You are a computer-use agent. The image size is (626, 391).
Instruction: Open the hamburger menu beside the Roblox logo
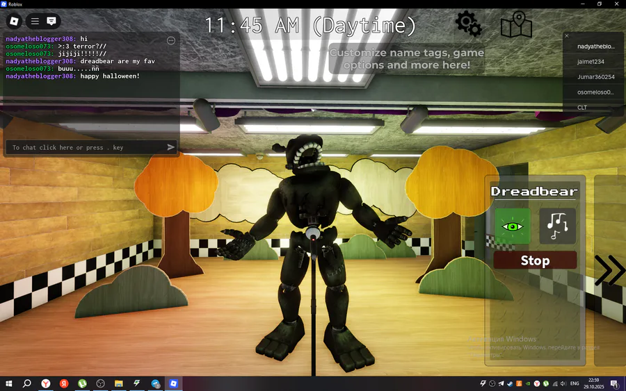coord(35,21)
